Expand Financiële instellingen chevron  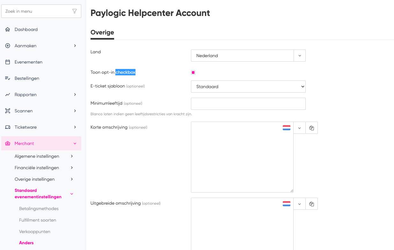pyautogui.click(x=72, y=168)
